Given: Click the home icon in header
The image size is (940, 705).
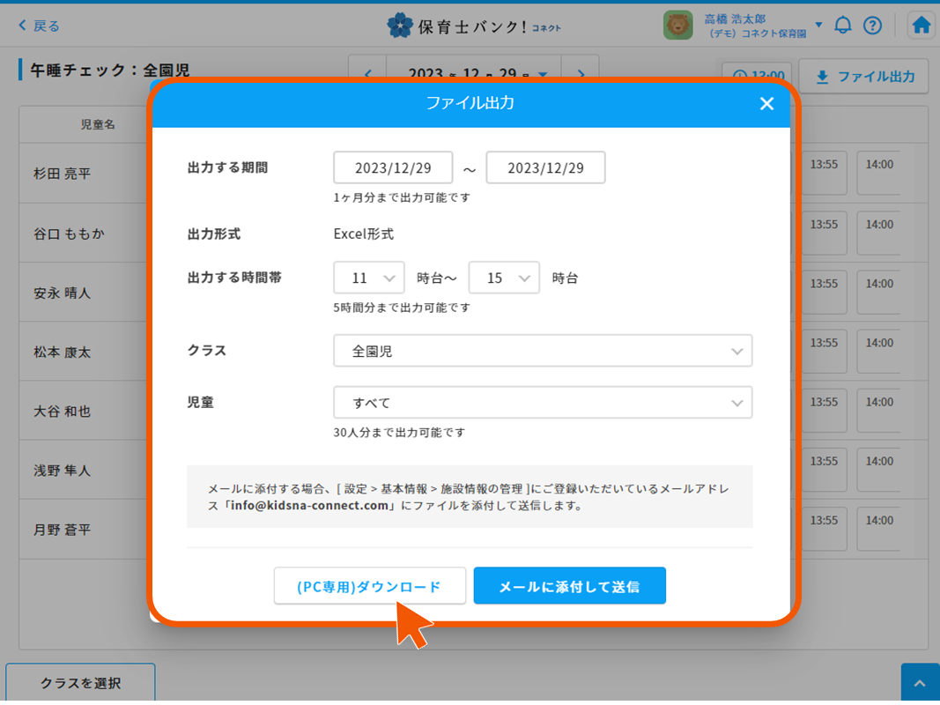Looking at the screenshot, I should click(x=921, y=26).
